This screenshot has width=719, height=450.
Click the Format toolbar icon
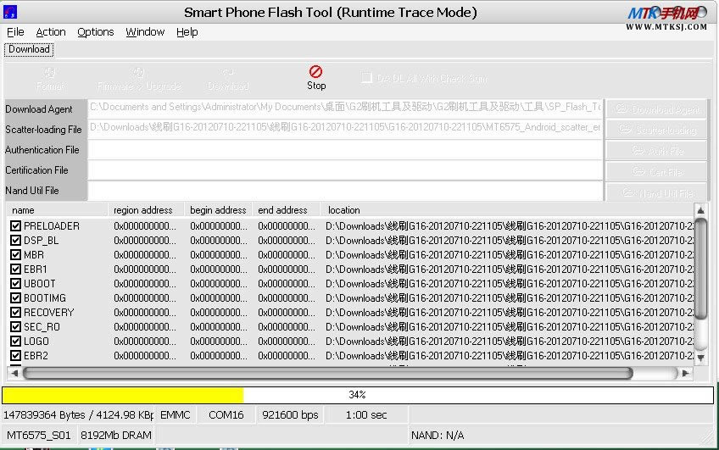click(x=50, y=79)
